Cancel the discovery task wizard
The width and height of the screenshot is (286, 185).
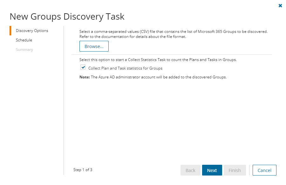pos(264,170)
